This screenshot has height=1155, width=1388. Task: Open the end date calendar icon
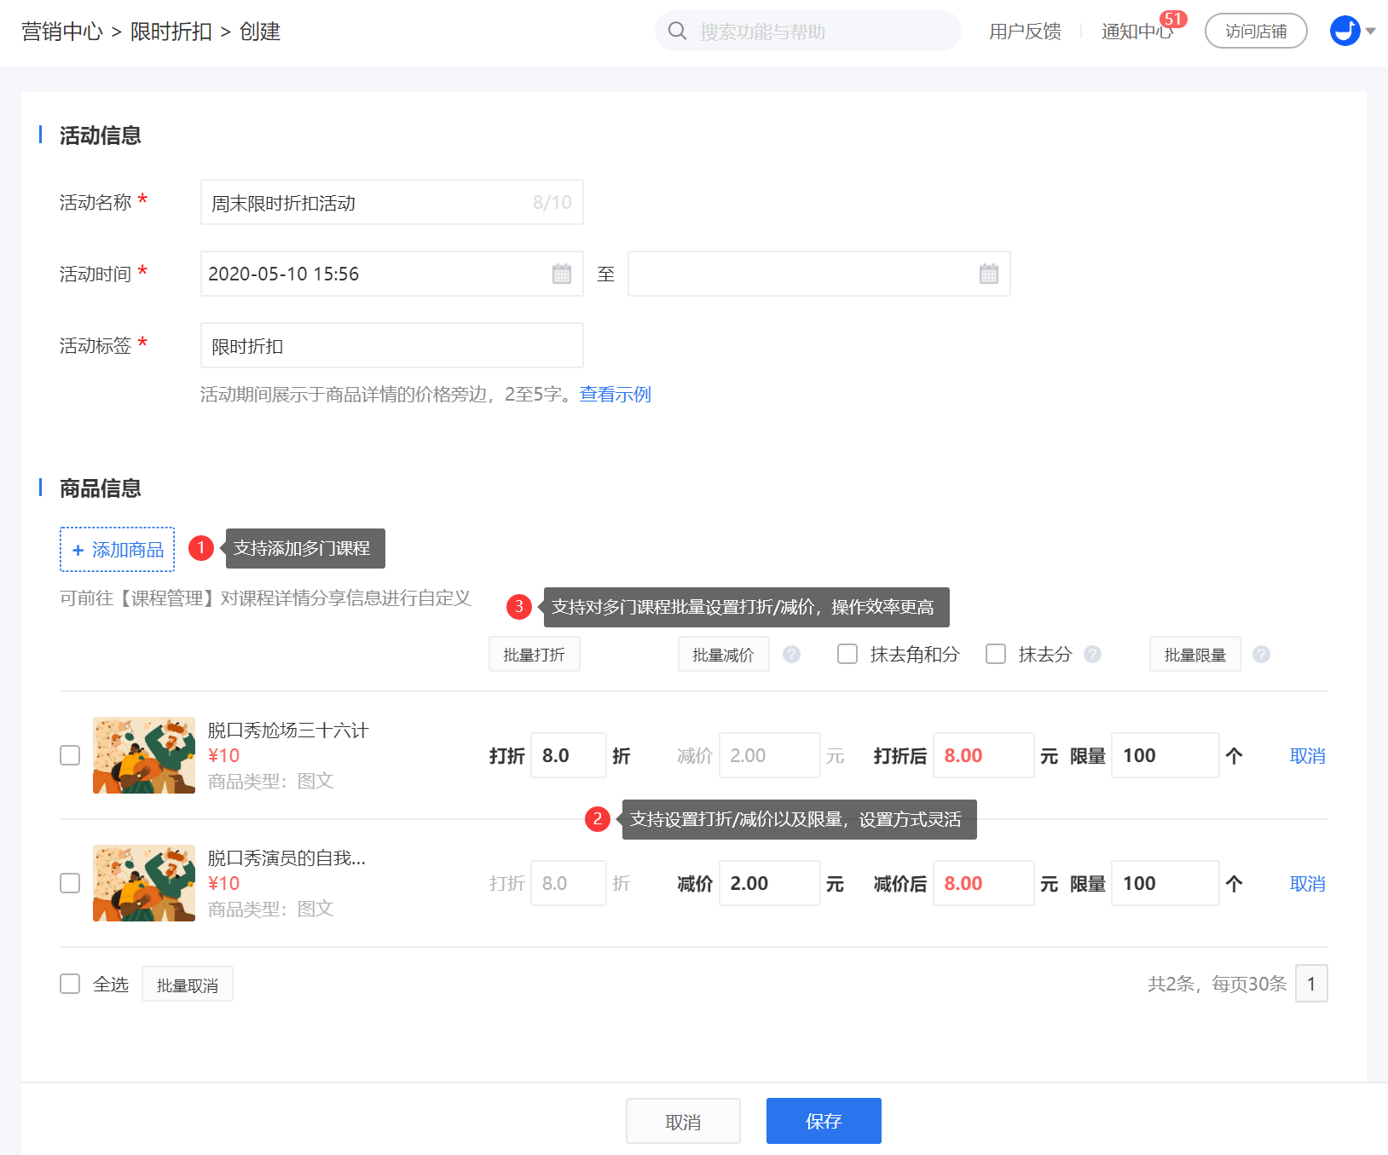[x=988, y=274]
